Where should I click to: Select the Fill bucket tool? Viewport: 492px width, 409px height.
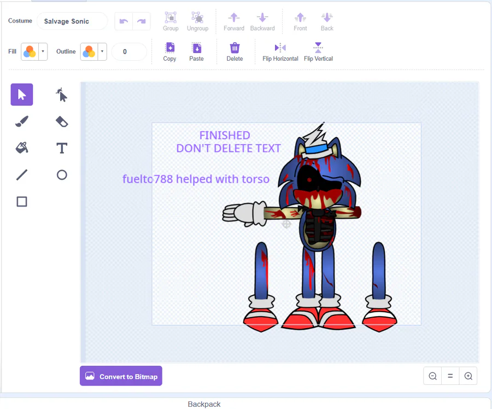pyautogui.click(x=22, y=148)
